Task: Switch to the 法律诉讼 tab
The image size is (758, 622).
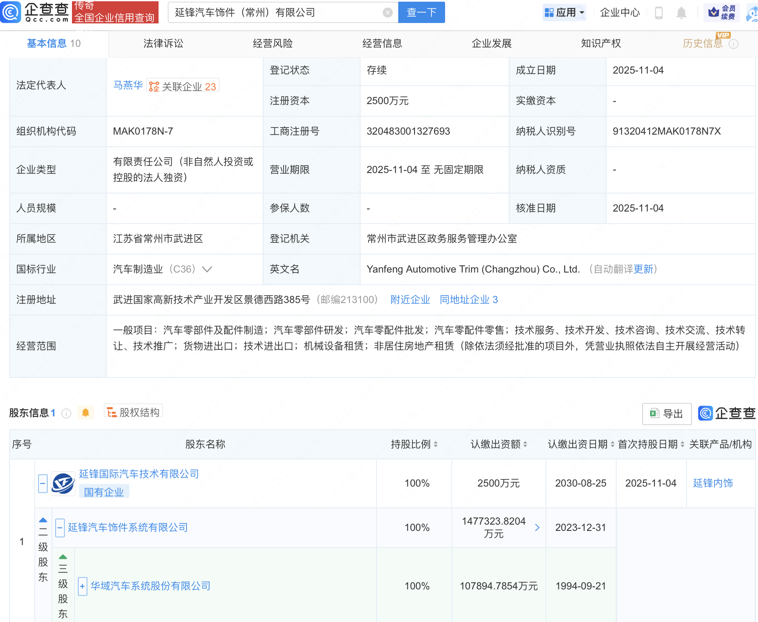Action: (x=163, y=43)
